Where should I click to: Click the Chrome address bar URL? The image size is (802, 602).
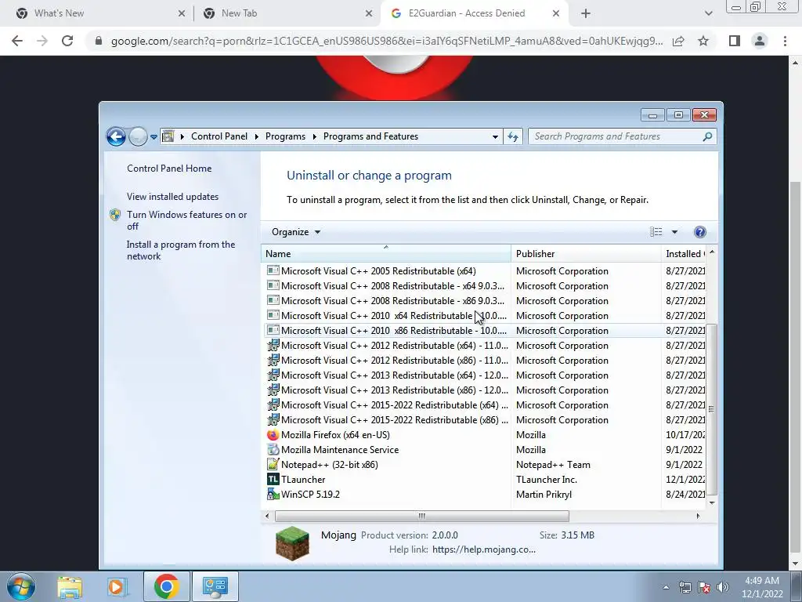pyautogui.click(x=387, y=41)
